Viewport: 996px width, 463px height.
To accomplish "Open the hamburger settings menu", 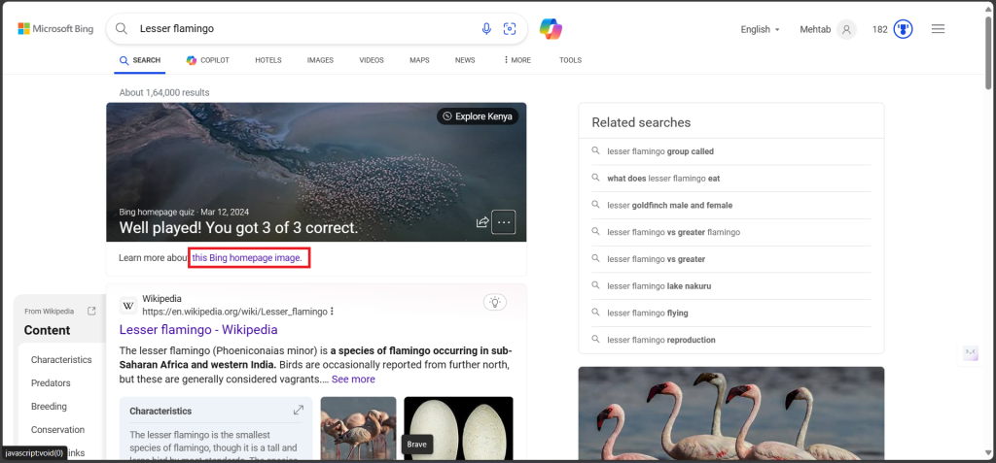I will (938, 29).
